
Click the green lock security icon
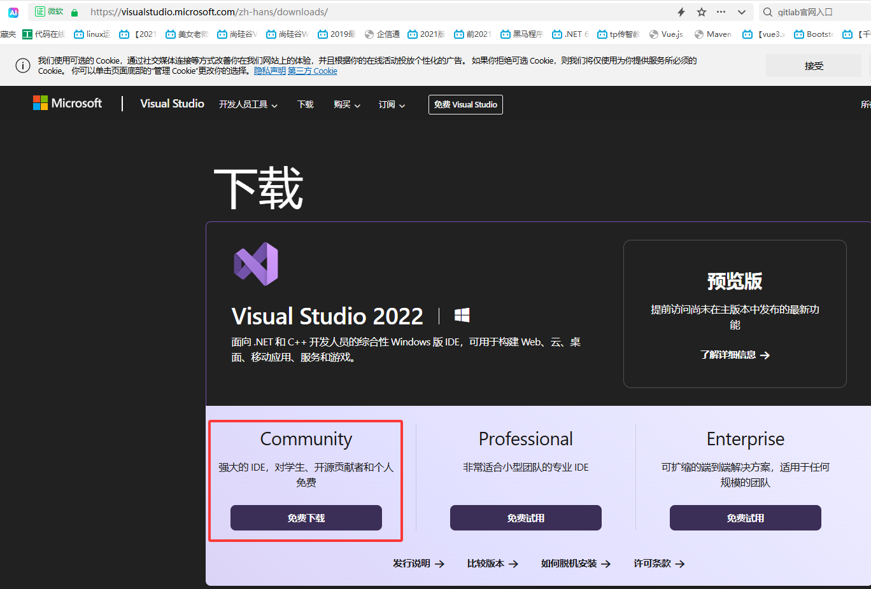(x=74, y=12)
